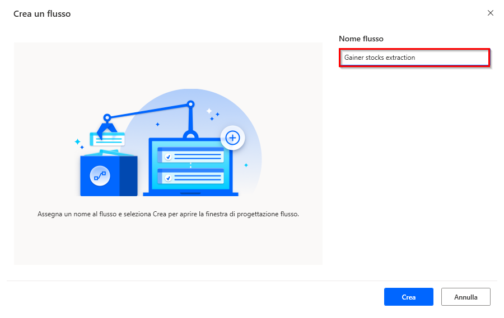Click the blue Crea button
Image resolution: width=504 pixels, height=318 pixels.
tap(409, 297)
